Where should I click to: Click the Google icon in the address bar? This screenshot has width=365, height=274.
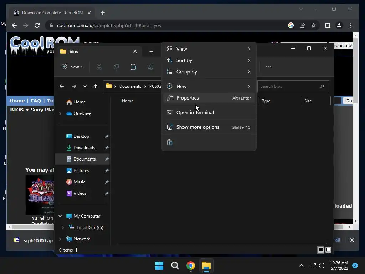pos(291,25)
